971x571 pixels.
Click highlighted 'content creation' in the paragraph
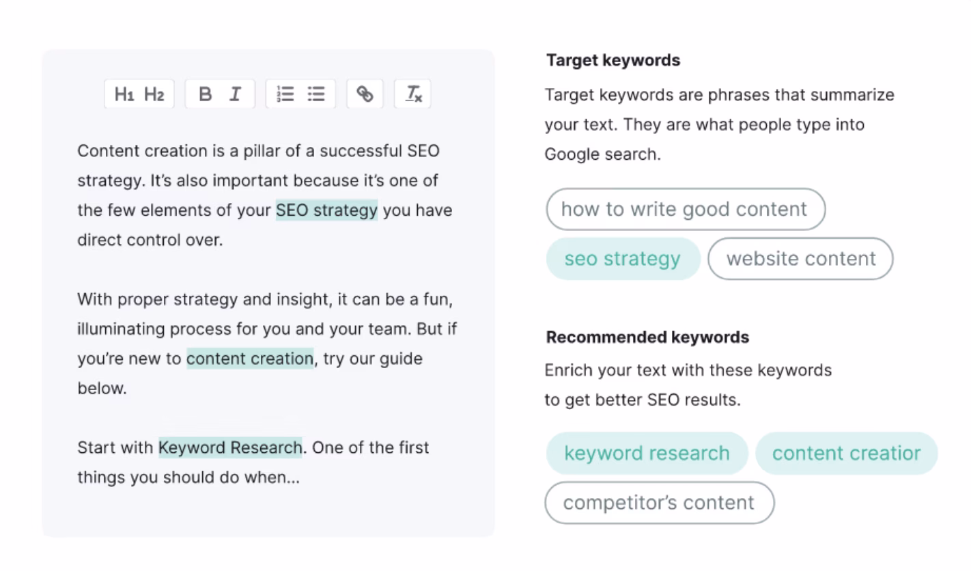pos(250,359)
